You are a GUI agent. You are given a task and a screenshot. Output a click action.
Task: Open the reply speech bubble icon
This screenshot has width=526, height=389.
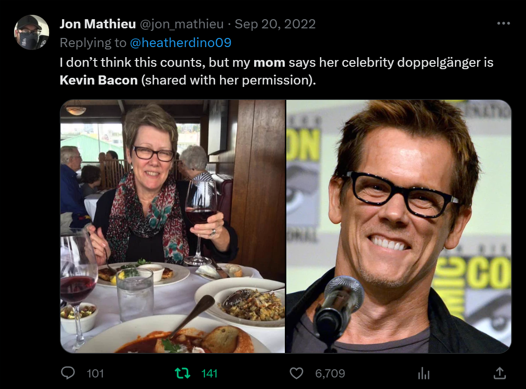click(x=68, y=373)
